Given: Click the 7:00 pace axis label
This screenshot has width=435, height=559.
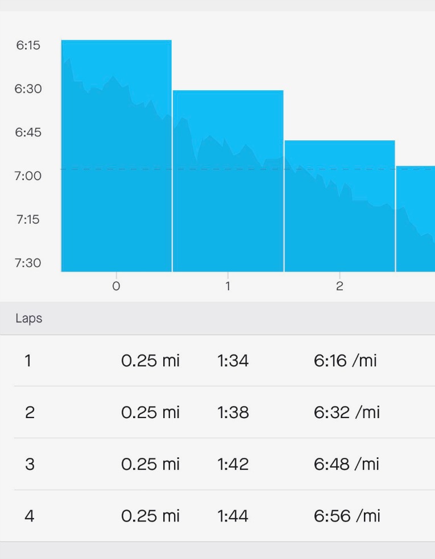Looking at the screenshot, I should point(28,176).
